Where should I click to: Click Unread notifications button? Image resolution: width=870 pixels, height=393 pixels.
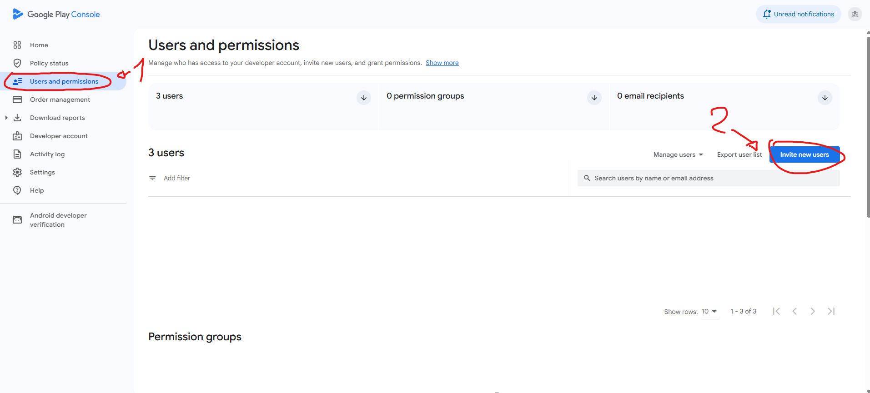[x=799, y=14]
